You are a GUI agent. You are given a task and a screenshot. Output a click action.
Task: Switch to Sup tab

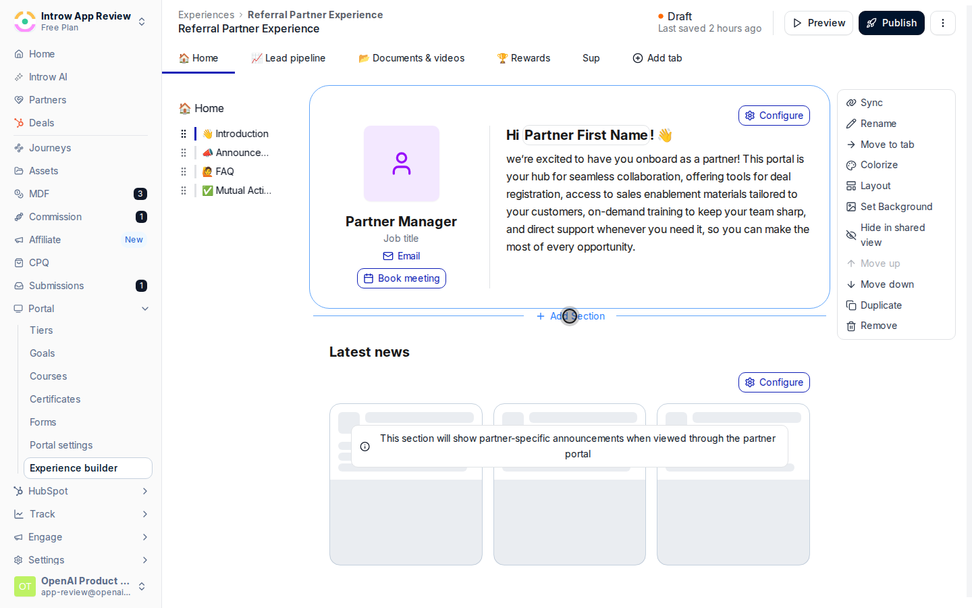coord(591,58)
